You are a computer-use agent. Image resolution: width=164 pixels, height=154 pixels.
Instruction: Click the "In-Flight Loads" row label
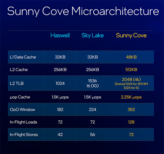[23, 122]
